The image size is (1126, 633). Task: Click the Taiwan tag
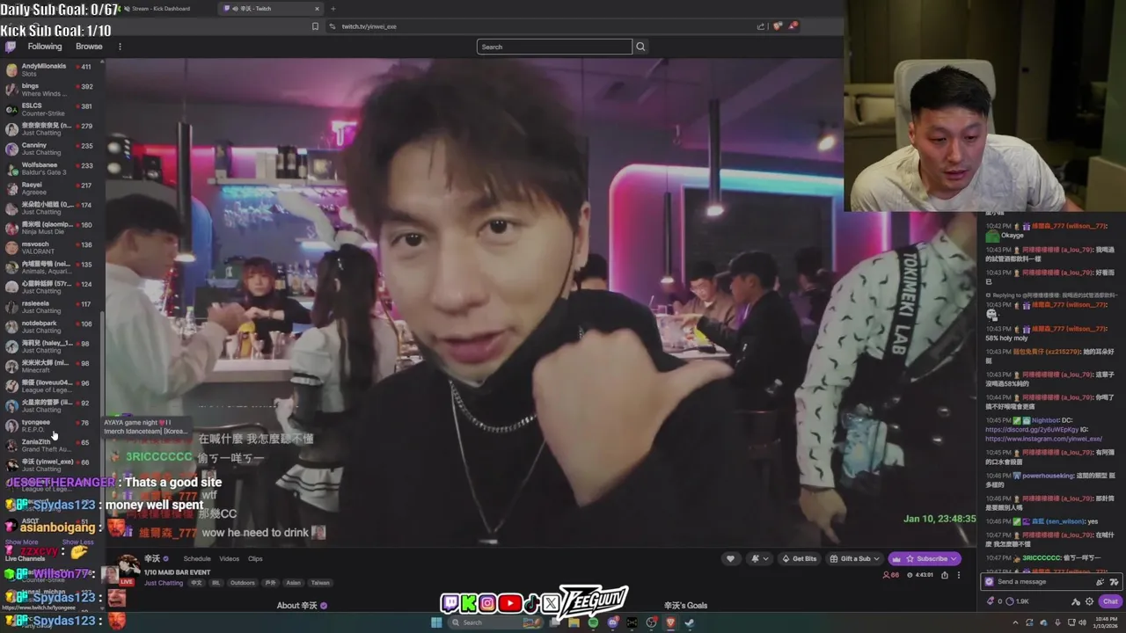click(x=320, y=582)
